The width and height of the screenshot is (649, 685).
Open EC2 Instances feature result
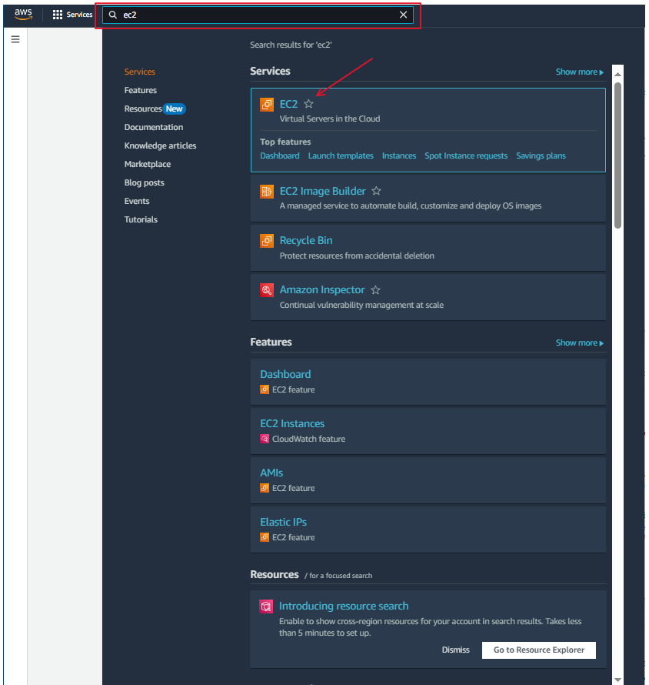(x=292, y=424)
